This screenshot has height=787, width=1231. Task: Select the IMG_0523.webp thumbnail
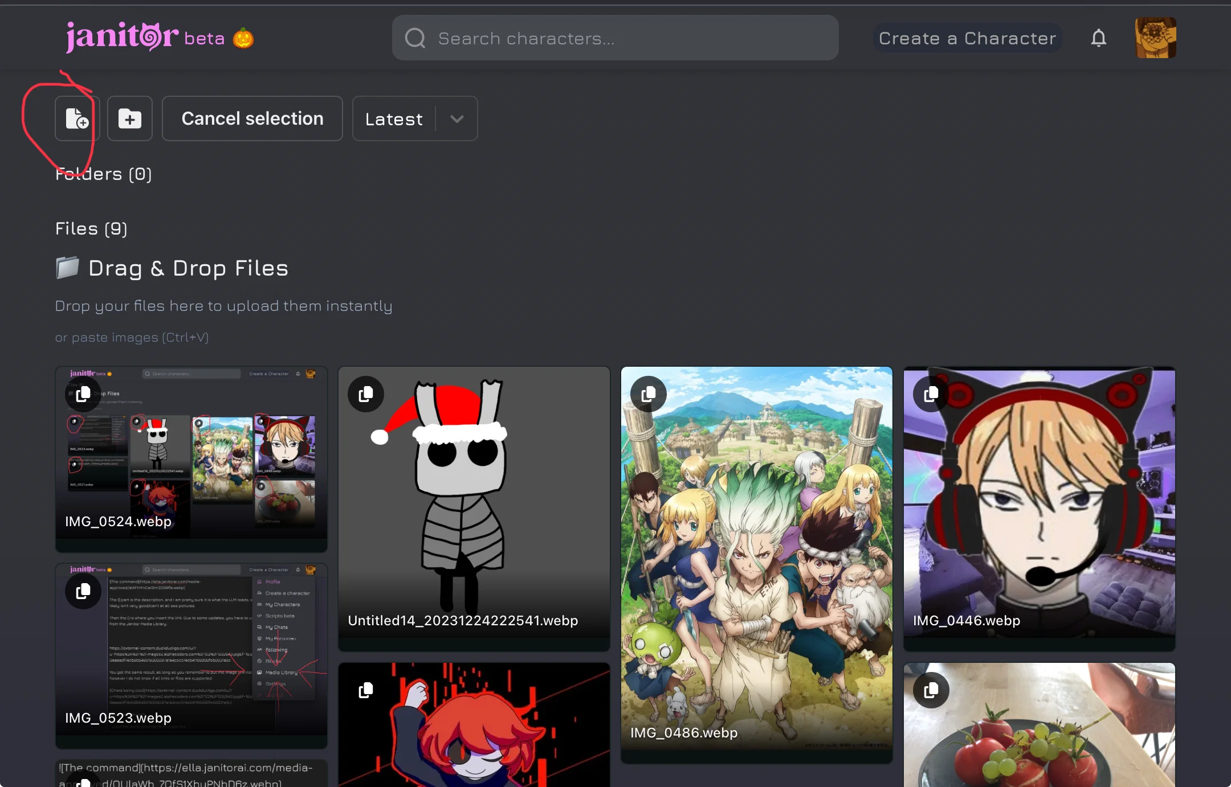point(191,655)
